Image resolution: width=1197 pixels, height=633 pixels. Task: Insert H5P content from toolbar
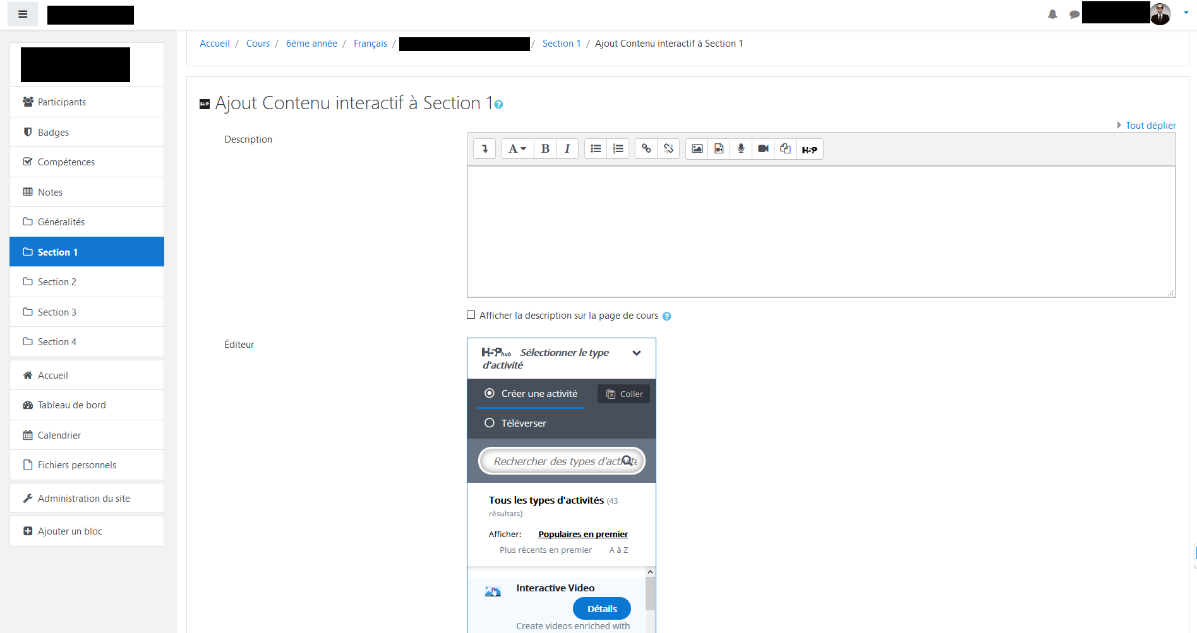click(x=809, y=149)
